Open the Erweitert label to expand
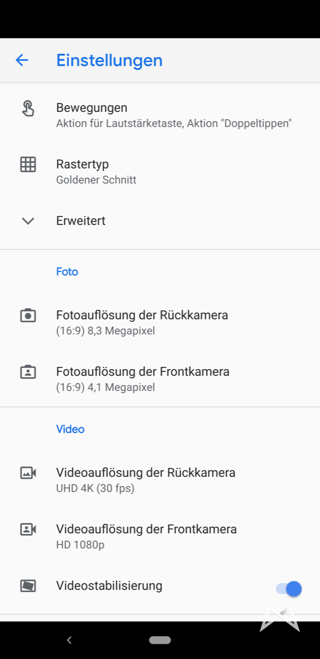Viewport: 320px width, 659px height. tap(81, 221)
